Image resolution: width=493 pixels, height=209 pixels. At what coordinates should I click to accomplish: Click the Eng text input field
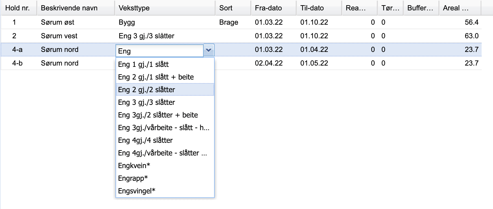tap(160, 51)
